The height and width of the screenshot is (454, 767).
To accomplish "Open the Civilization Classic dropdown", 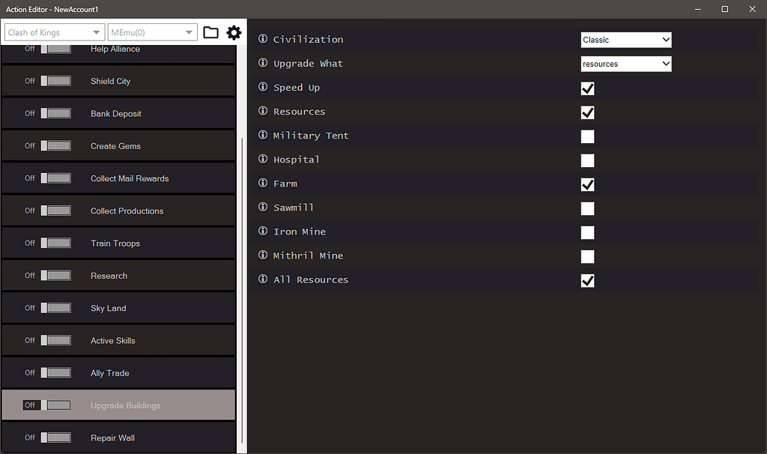I will point(626,40).
